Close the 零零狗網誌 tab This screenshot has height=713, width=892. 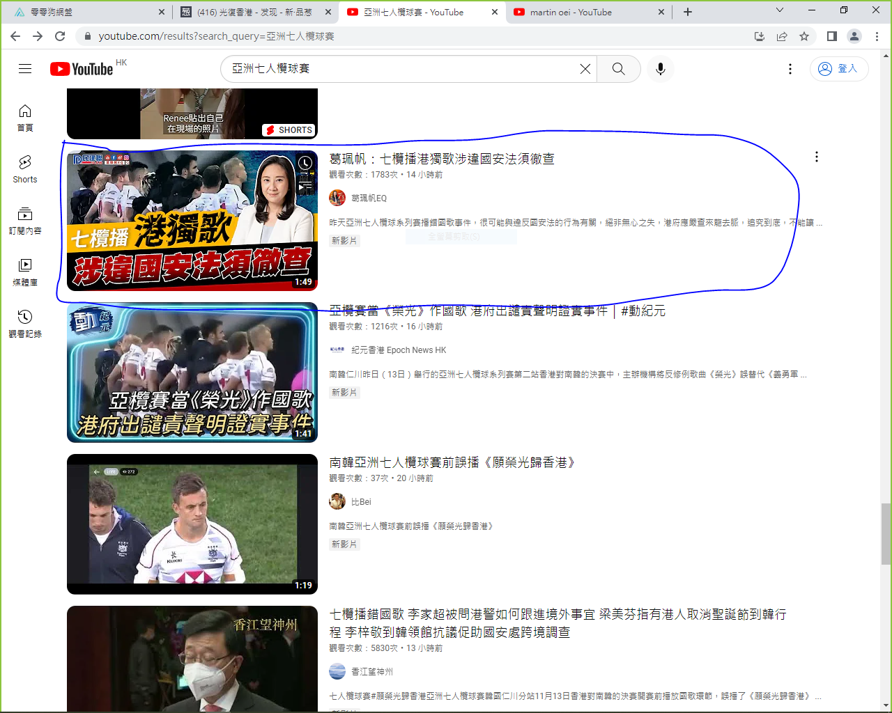pos(161,12)
